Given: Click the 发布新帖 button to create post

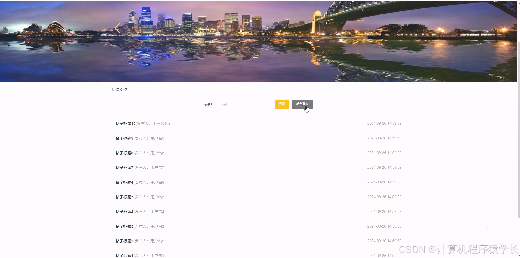Looking at the screenshot, I should (302, 104).
